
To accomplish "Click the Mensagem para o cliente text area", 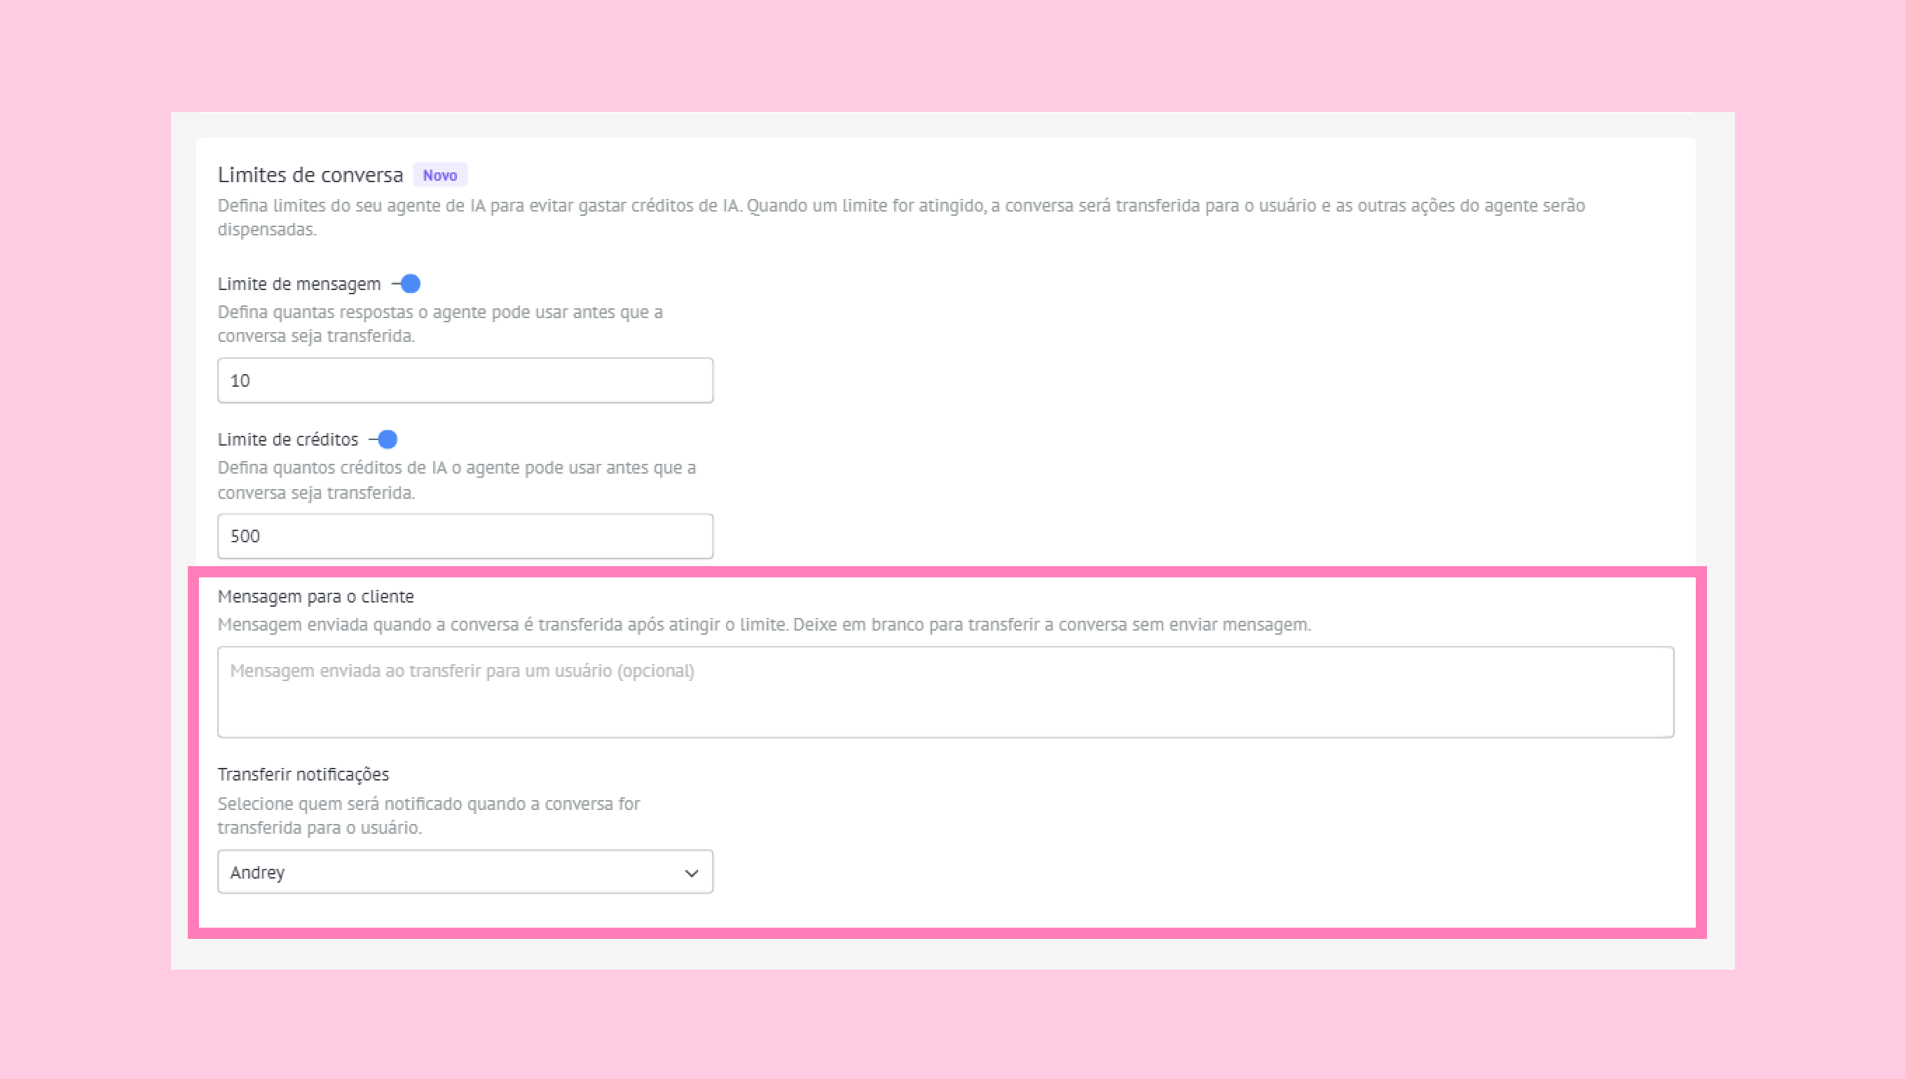I will tap(945, 692).
